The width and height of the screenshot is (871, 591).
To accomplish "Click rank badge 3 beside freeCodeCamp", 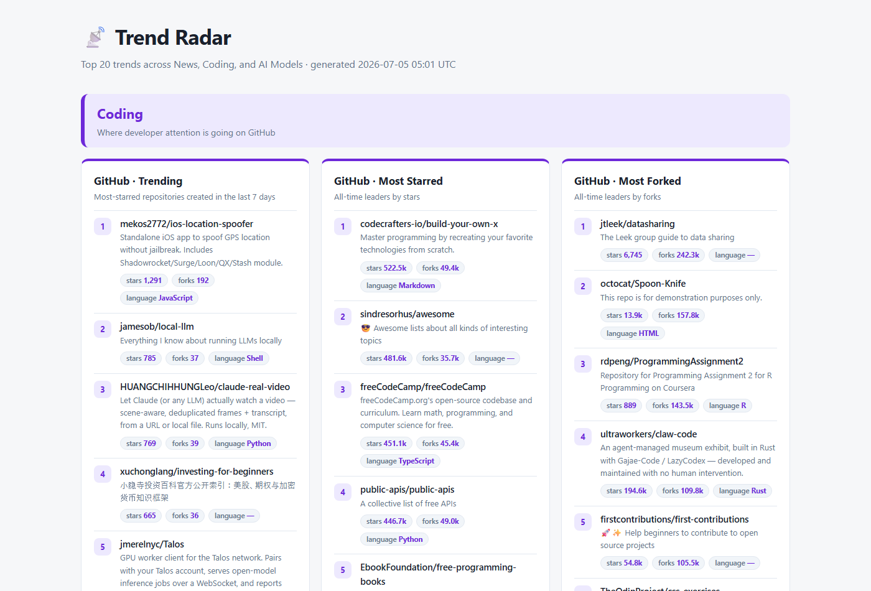I will (x=343, y=389).
